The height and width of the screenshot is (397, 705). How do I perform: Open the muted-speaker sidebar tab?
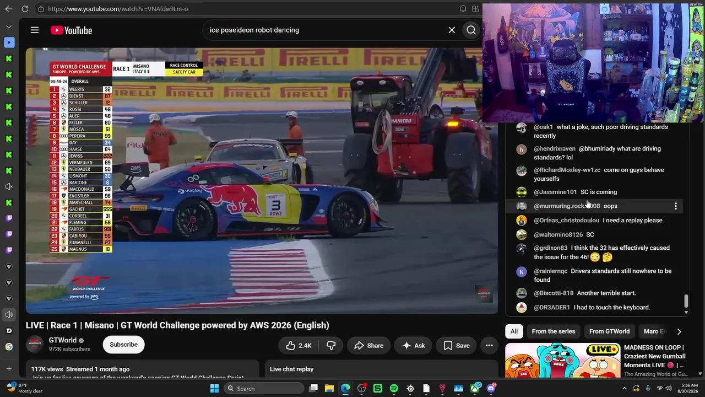(9, 187)
